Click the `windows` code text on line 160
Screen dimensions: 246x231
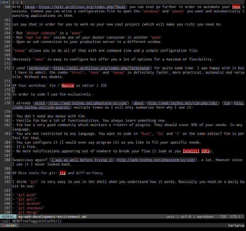pyautogui.click(x=151, y=11)
